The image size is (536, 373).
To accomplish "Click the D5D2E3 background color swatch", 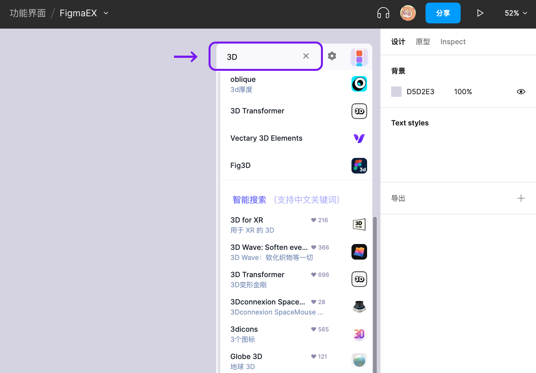I will tap(396, 92).
